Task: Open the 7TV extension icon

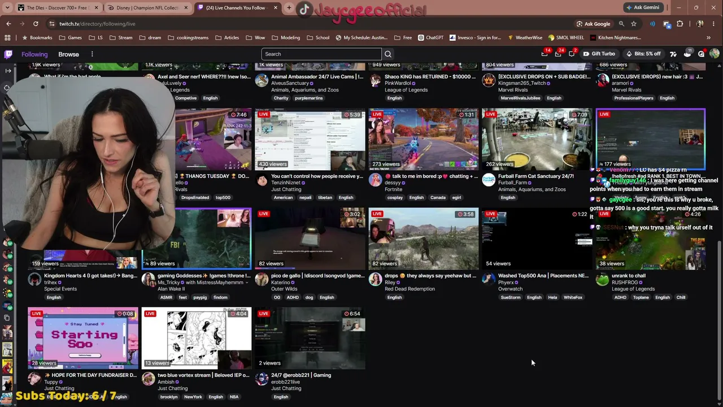Action: (x=673, y=54)
